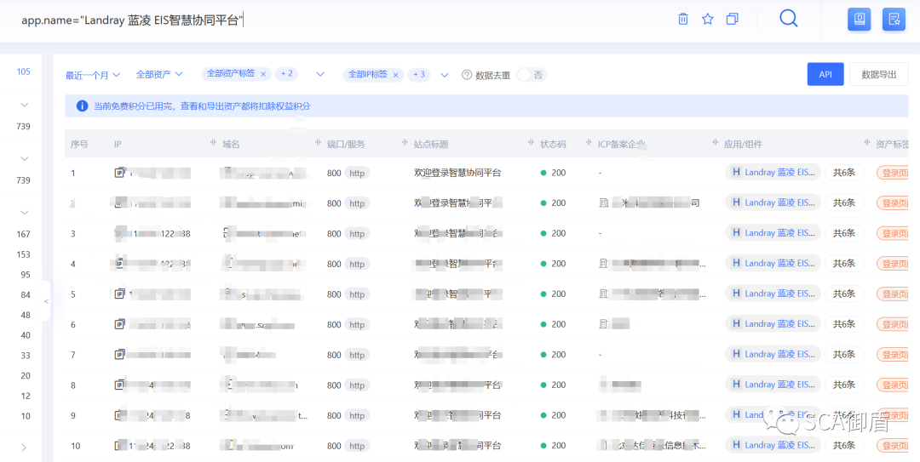Click ICP company icon in row 2
The image size is (920, 462).
[x=603, y=202]
